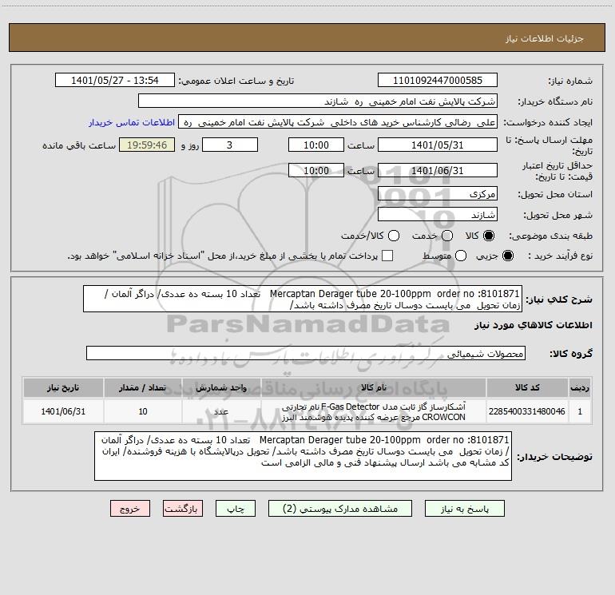Click the جزئیات اطلاعات نیاز header title
The image size is (615, 595).
click(x=545, y=38)
